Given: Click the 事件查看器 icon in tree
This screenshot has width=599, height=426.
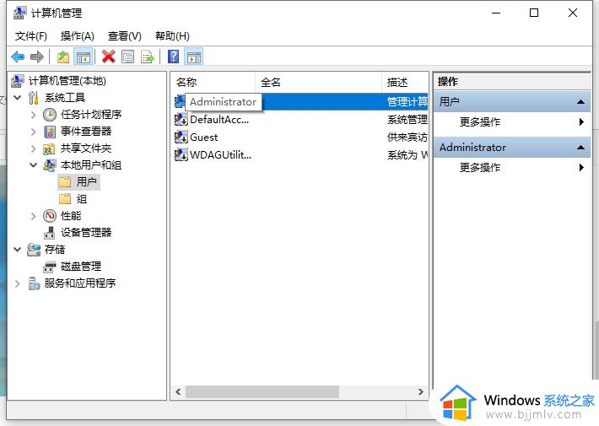Looking at the screenshot, I should pyautogui.click(x=50, y=132).
